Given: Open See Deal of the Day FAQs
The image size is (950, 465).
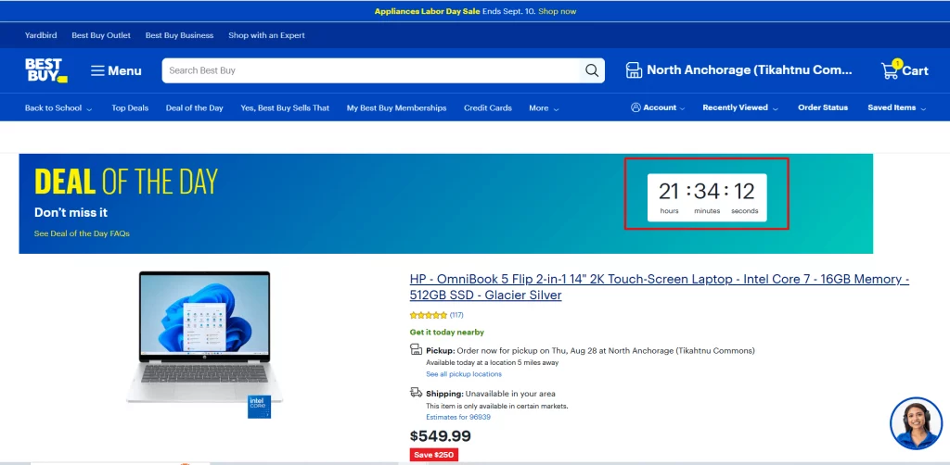Looking at the screenshot, I should [82, 233].
